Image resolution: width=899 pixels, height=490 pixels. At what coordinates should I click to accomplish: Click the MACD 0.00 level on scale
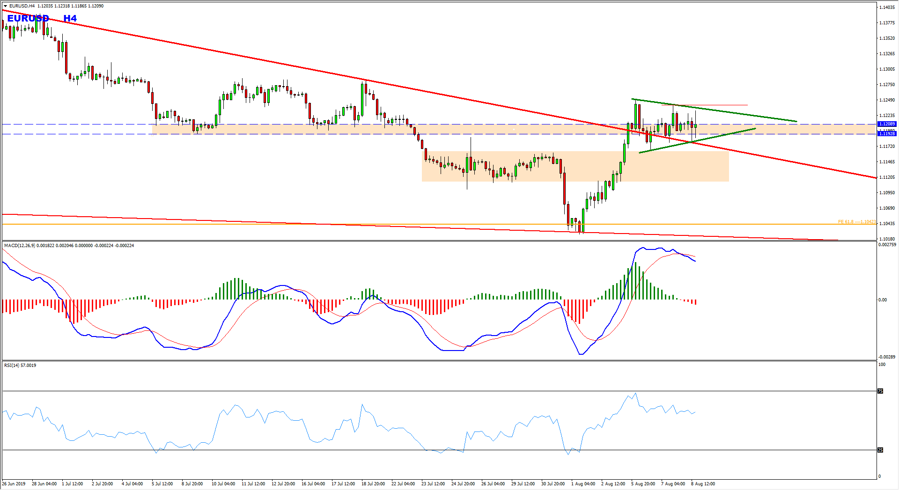882,300
